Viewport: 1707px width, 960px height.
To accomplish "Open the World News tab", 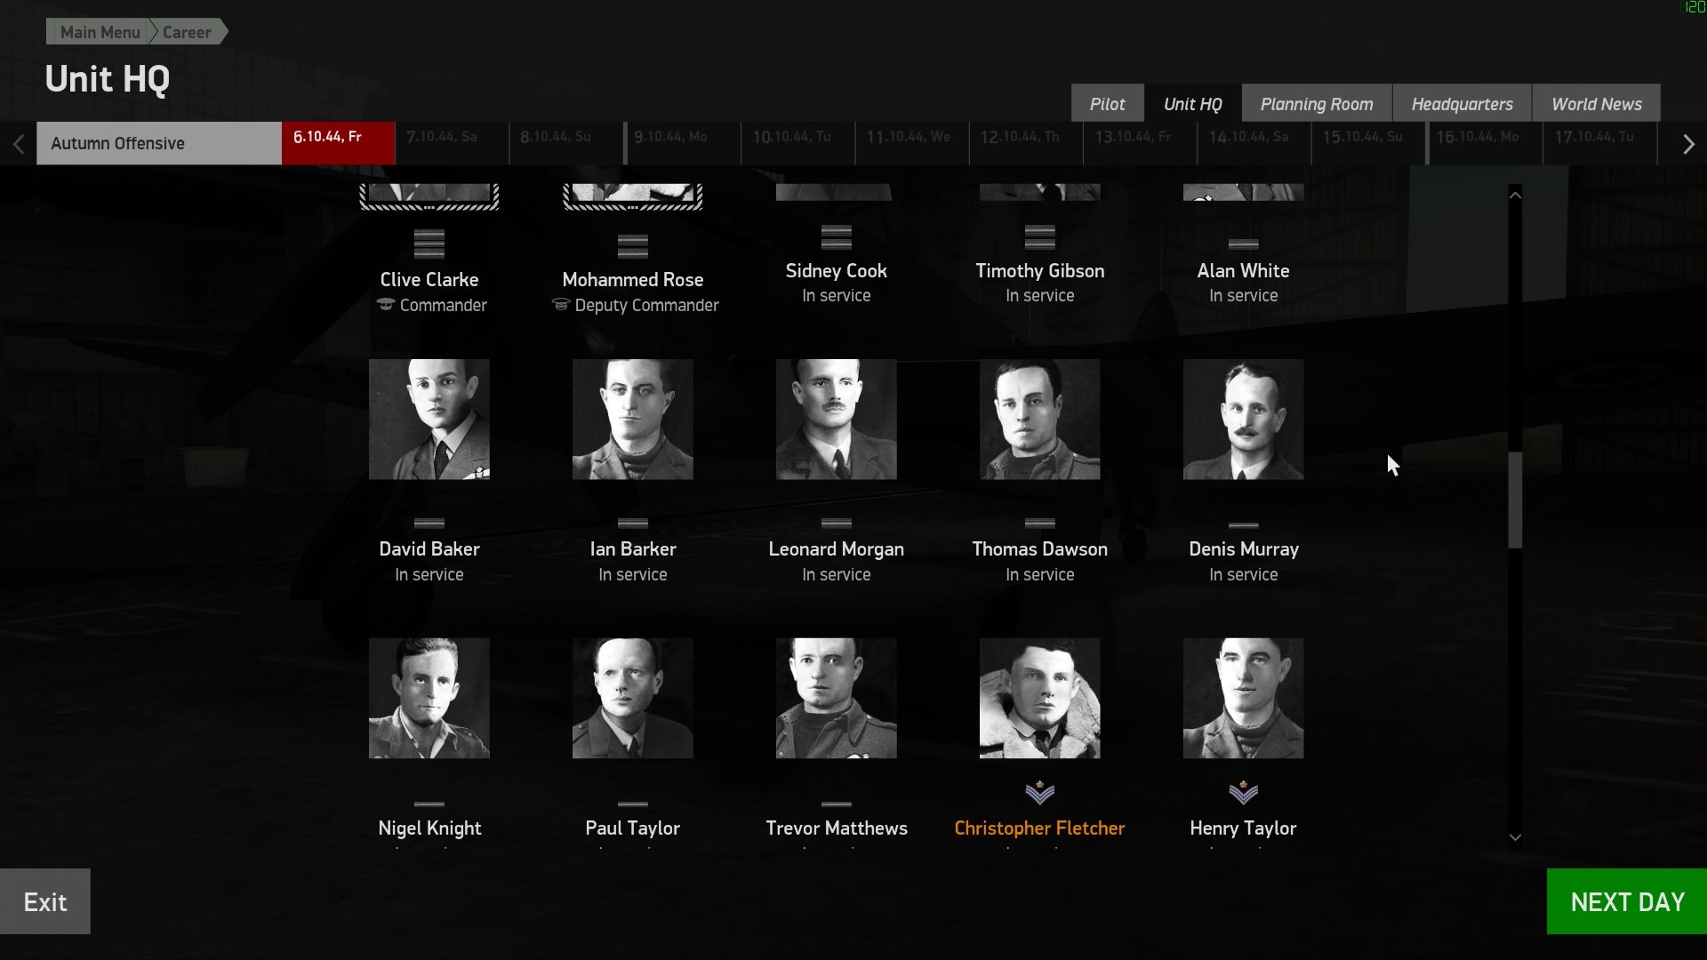I will 1596,104.
